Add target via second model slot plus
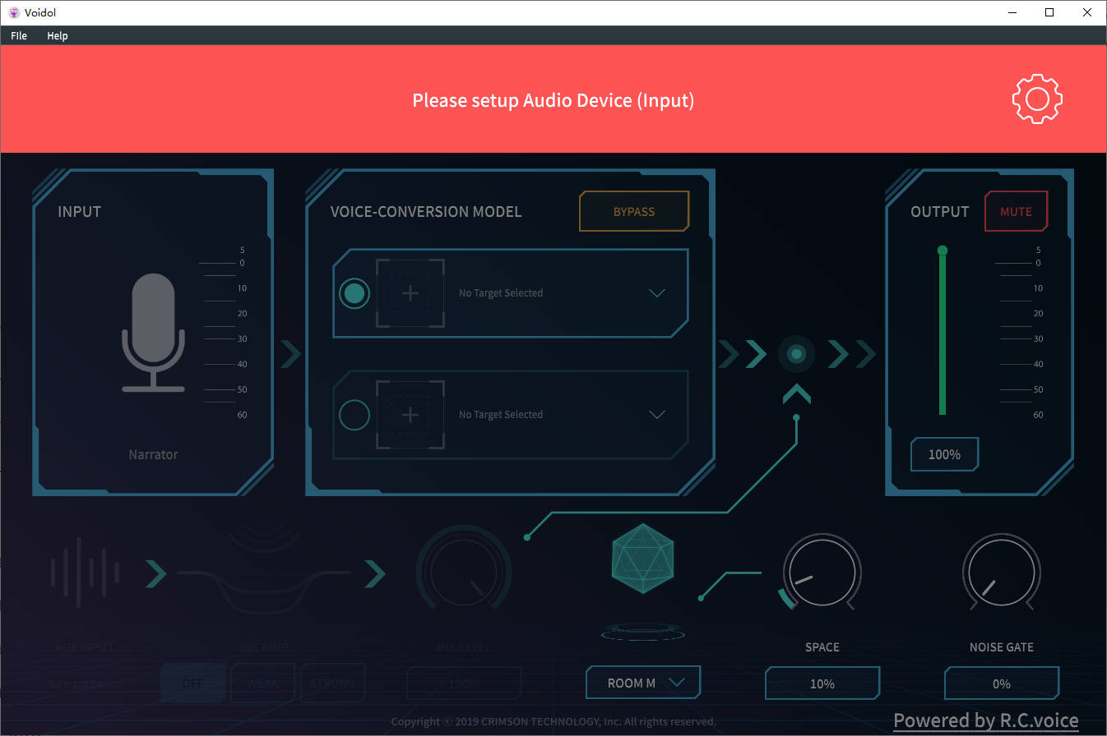1107x736 pixels. [x=410, y=415]
